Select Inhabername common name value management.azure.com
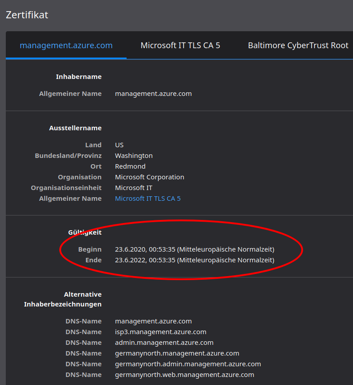Screen dimensions: 353x385 point(153,94)
